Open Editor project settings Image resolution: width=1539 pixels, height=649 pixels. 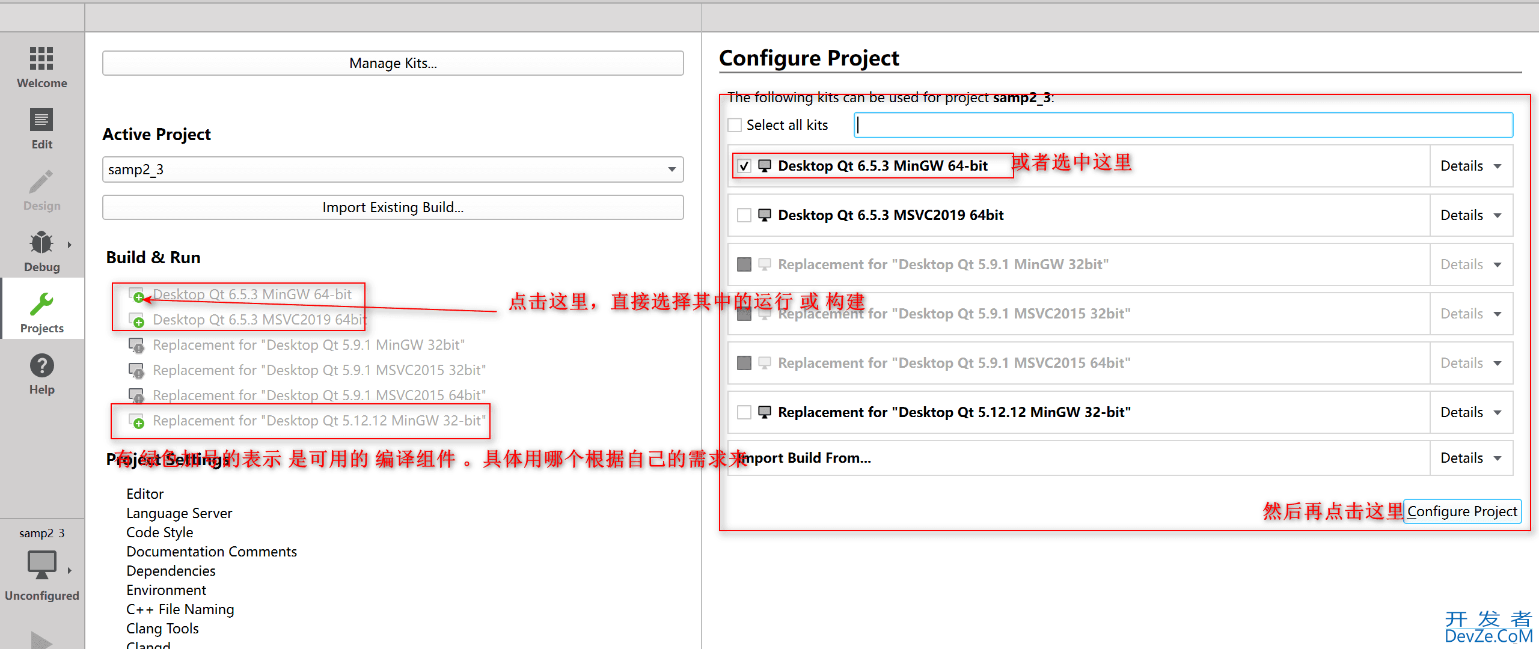click(145, 494)
